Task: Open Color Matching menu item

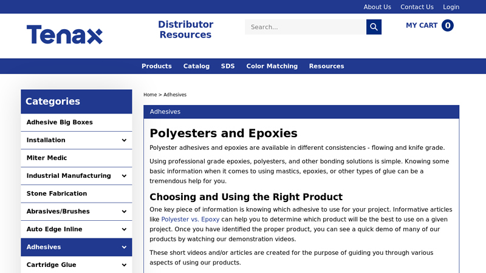Action: [272, 66]
